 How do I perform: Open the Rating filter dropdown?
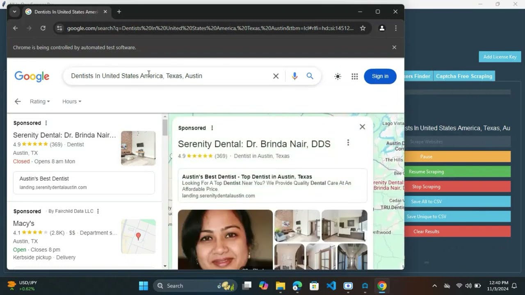coord(40,102)
